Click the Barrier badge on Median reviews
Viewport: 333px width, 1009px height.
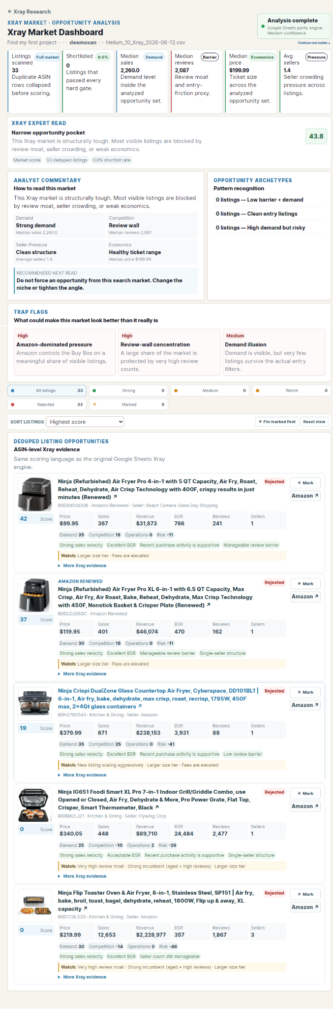pyautogui.click(x=210, y=57)
